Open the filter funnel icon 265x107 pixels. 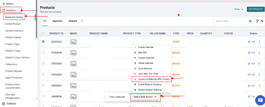[x=257, y=21]
